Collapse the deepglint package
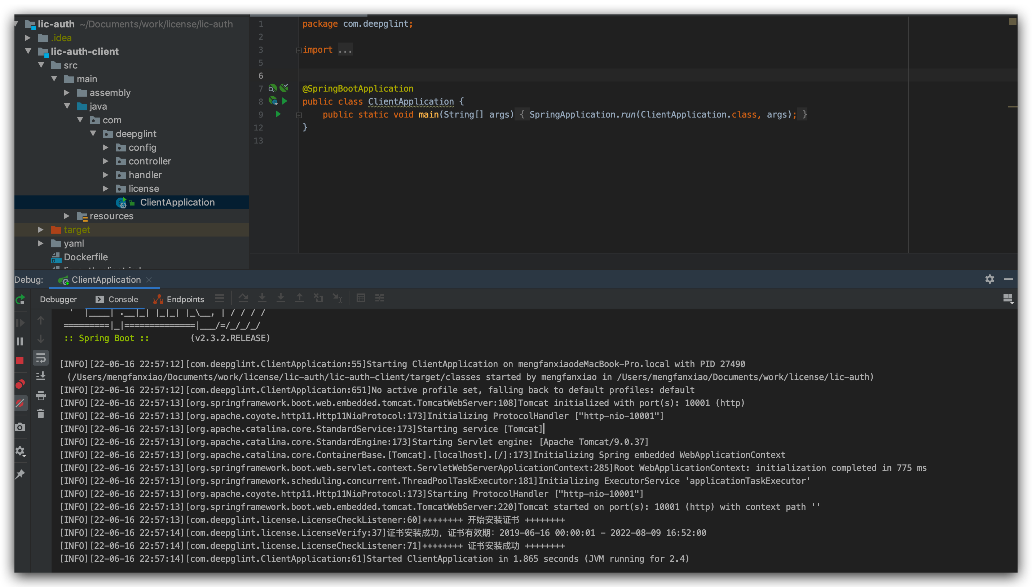The width and height of the screenshot is (1032, 587). (x=93, y=133)
